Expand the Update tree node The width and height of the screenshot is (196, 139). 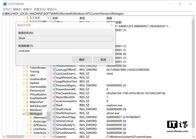(x=24, y=83)
